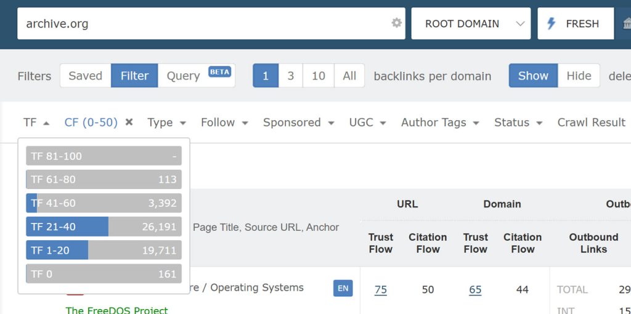This screenshot has width=631, height=314.
Task: Click the historic index building icon
Action: (627, 23)
